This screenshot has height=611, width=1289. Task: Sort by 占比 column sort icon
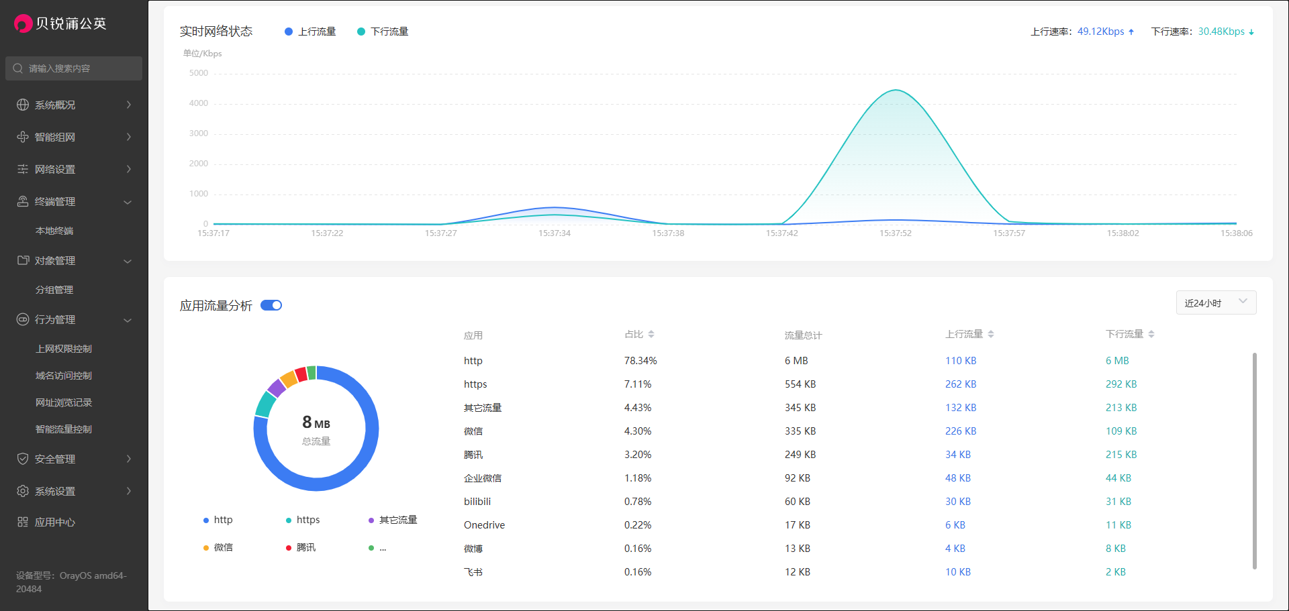click(x=651, y=334)
